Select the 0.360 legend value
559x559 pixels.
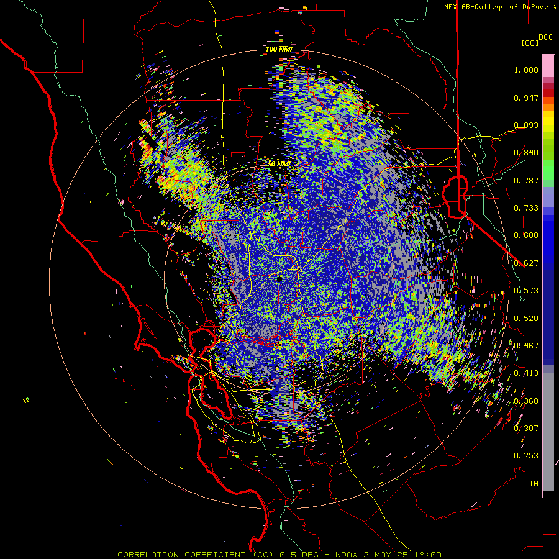(526, 401)
